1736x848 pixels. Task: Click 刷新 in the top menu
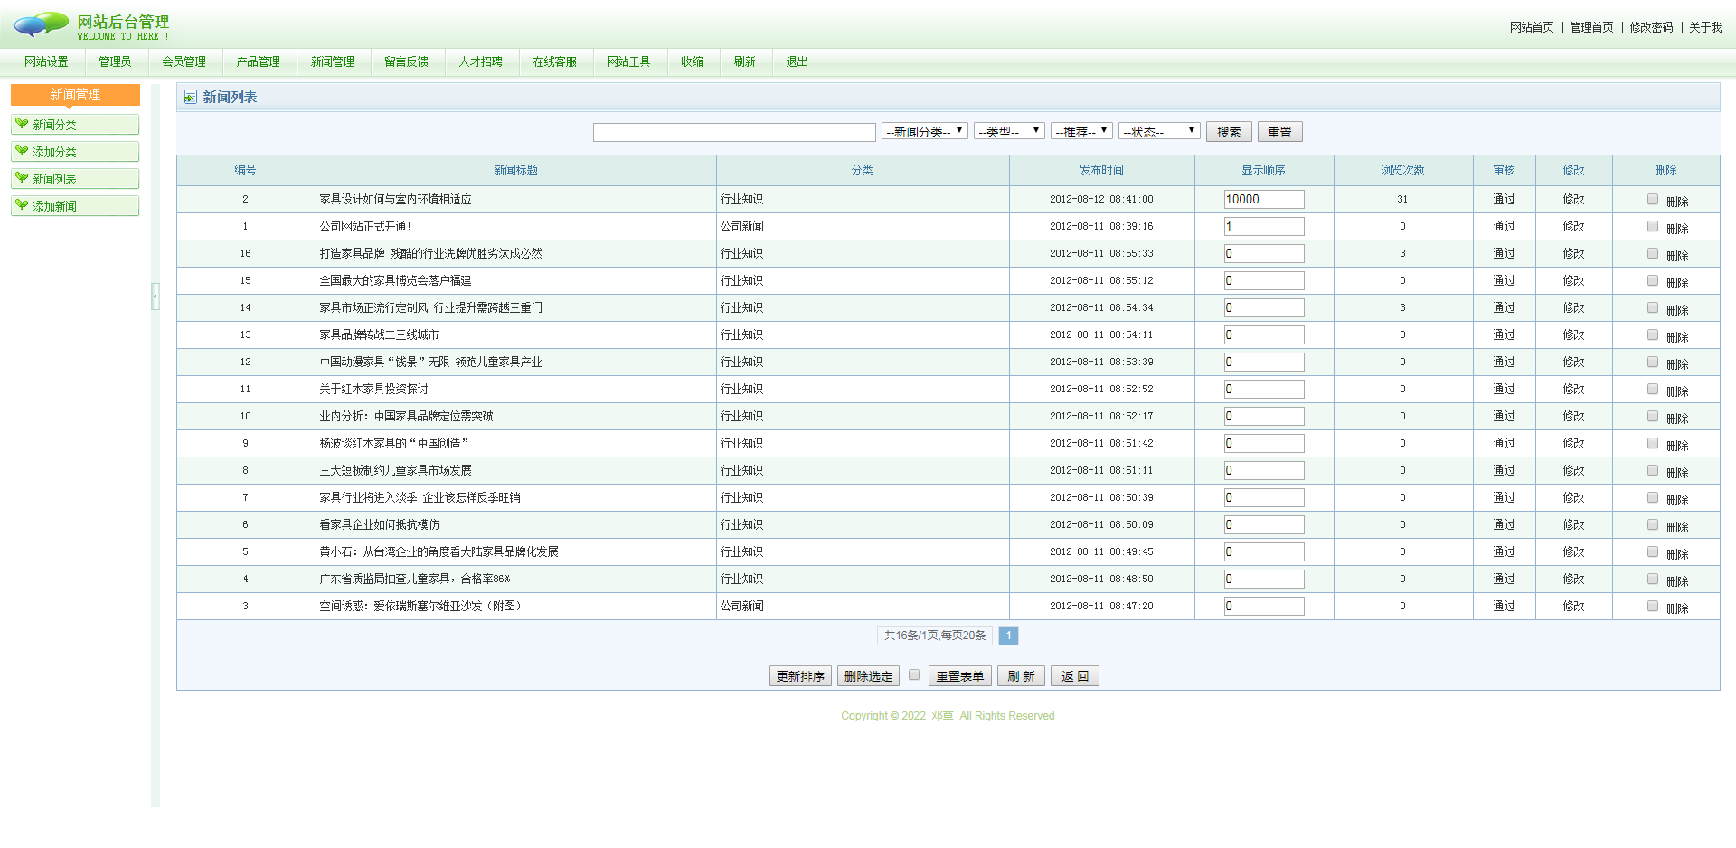tap(745, 61)
